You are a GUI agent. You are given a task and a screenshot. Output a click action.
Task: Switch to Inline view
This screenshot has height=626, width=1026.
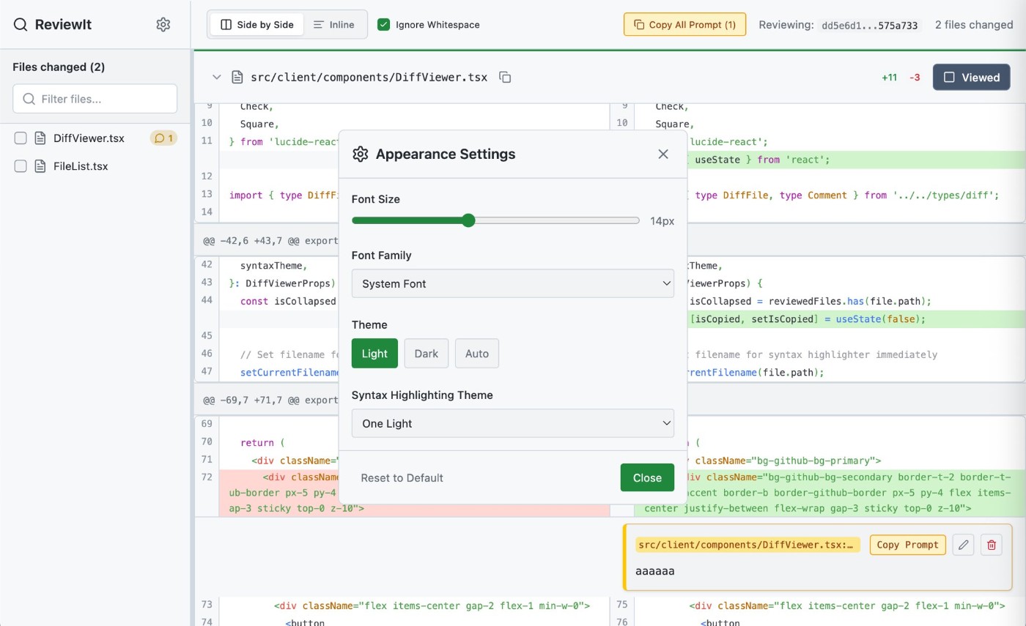pyautogui.click(x=333, y=25)
